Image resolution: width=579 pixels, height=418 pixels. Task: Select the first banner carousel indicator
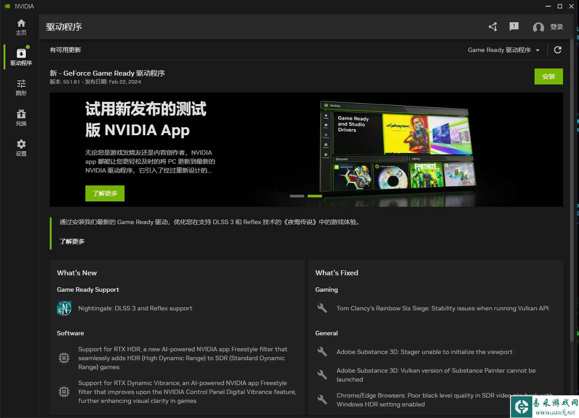pos(297,196)
